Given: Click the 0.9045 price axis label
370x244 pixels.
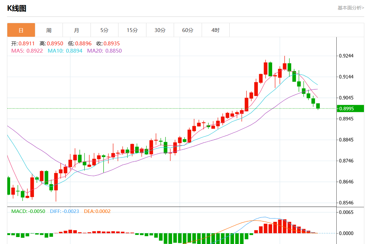Looking at the screenshot, I should tap(346, 98).
